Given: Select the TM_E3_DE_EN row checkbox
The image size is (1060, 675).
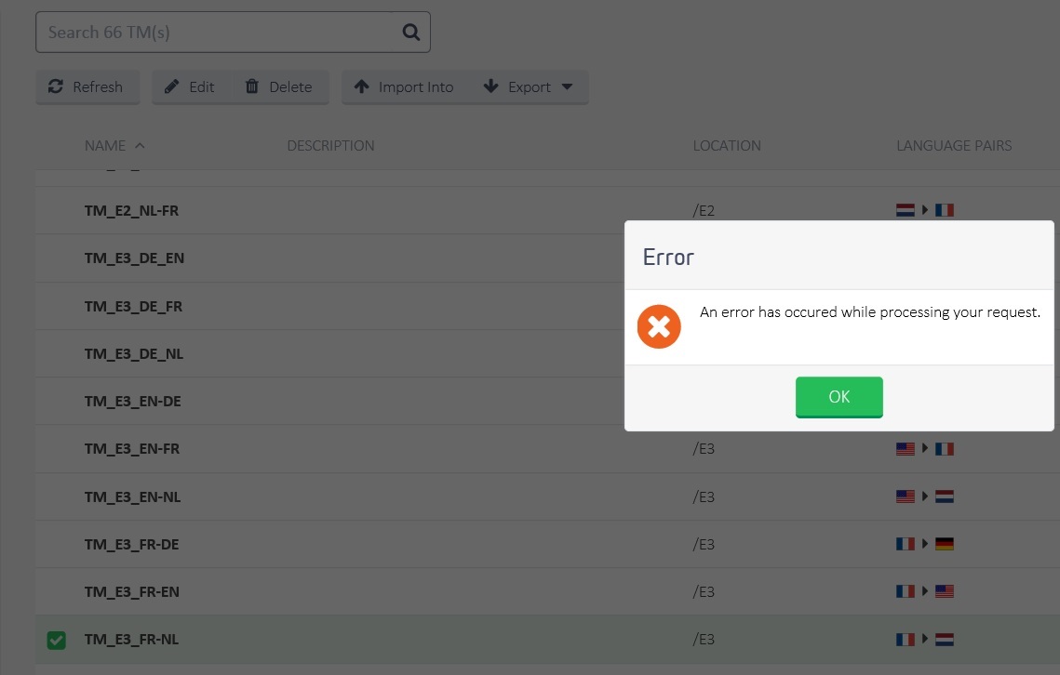Looking at the screenshot, I should point(56,258).
